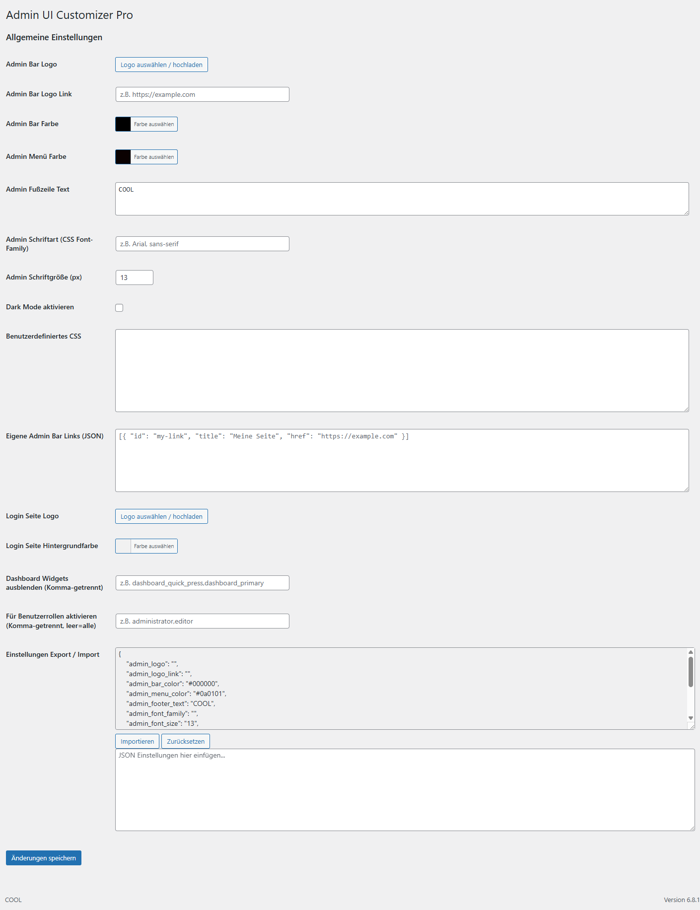Edit the Admin Fußzeile Text textarea
700x910 pixels.
pyautogui.click(x=402, y=199)
